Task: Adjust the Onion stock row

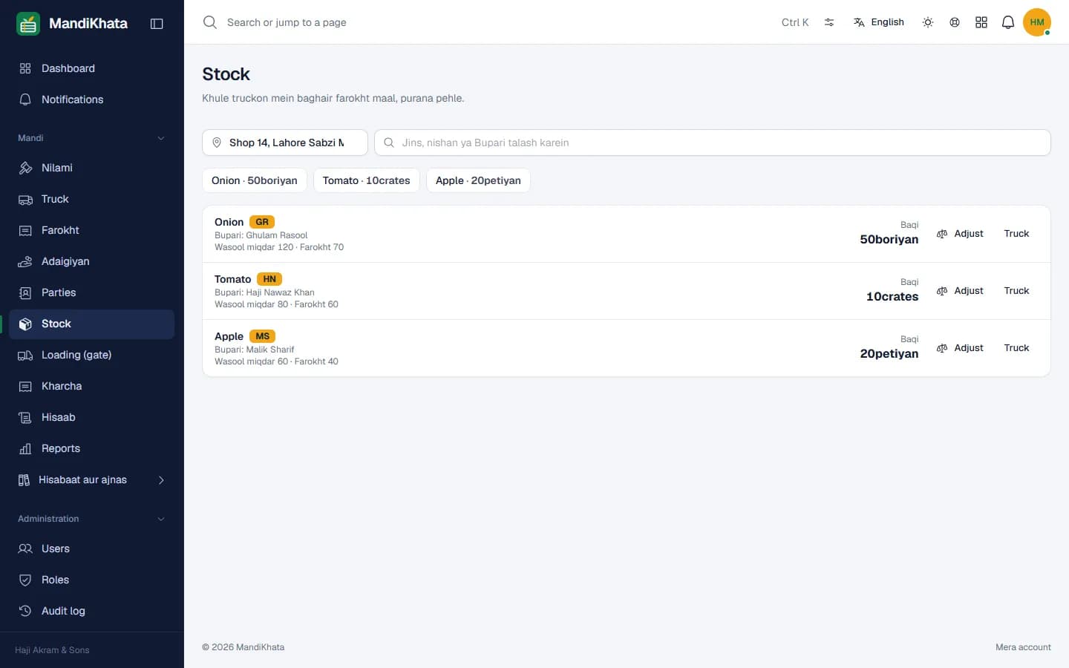Action: coord(960,234)
